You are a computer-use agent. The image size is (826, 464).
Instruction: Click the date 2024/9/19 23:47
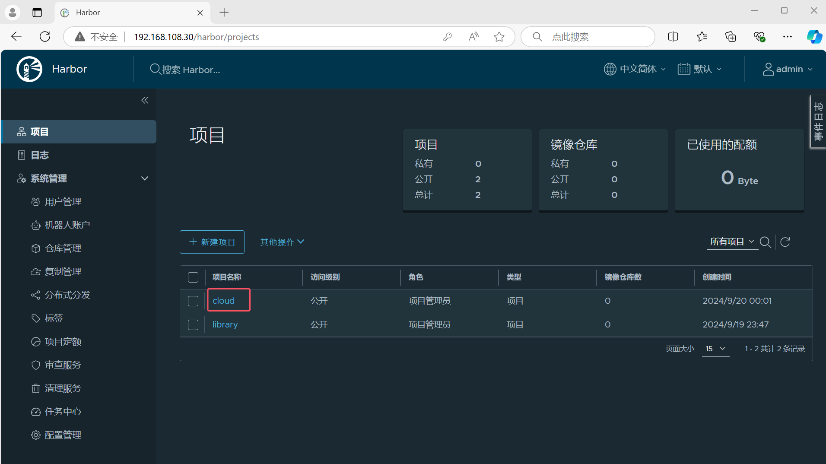[736, 324]
